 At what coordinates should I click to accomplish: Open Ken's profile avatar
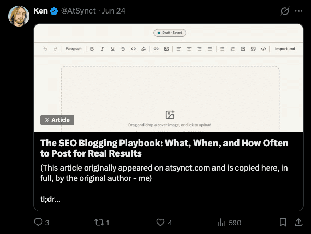click(19, 16)
